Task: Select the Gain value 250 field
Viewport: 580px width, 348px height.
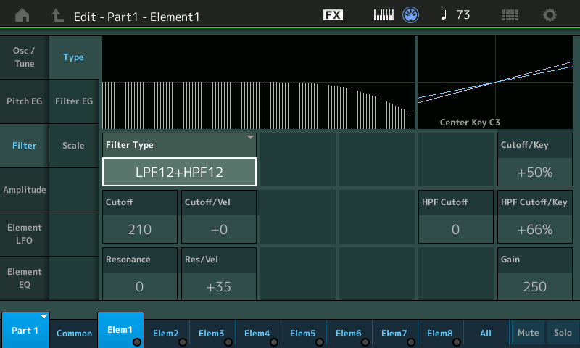Action: tap(535, 286)
